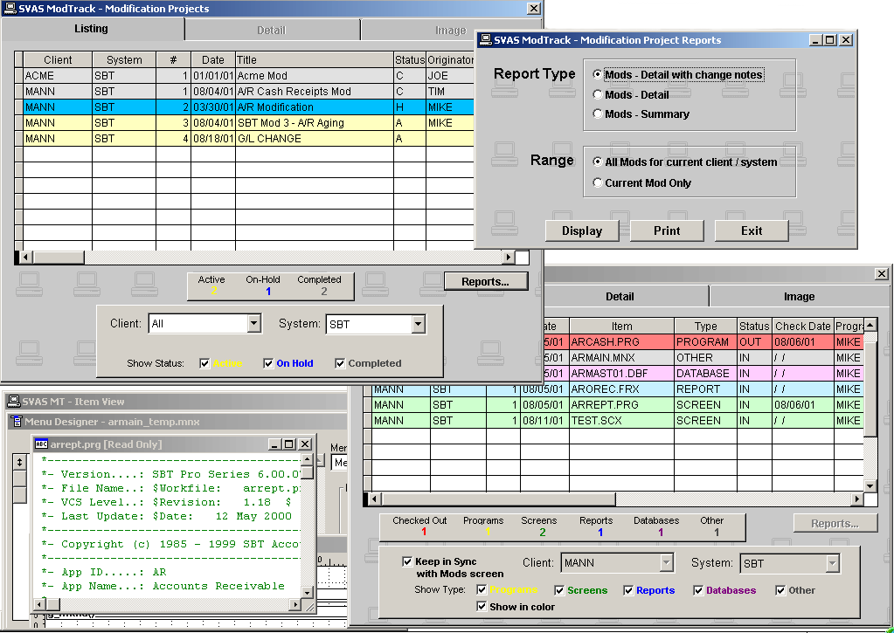Toggle Databases type checkbox
This screenshot has width=894, height=633.
(698, 590)
